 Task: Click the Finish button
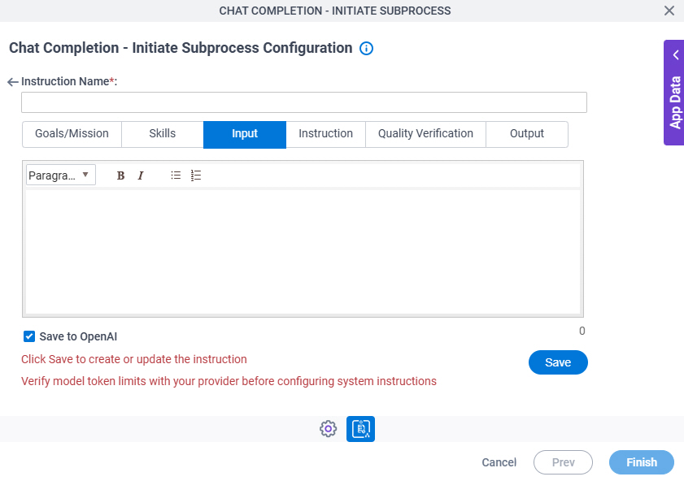tap(641, 462)
